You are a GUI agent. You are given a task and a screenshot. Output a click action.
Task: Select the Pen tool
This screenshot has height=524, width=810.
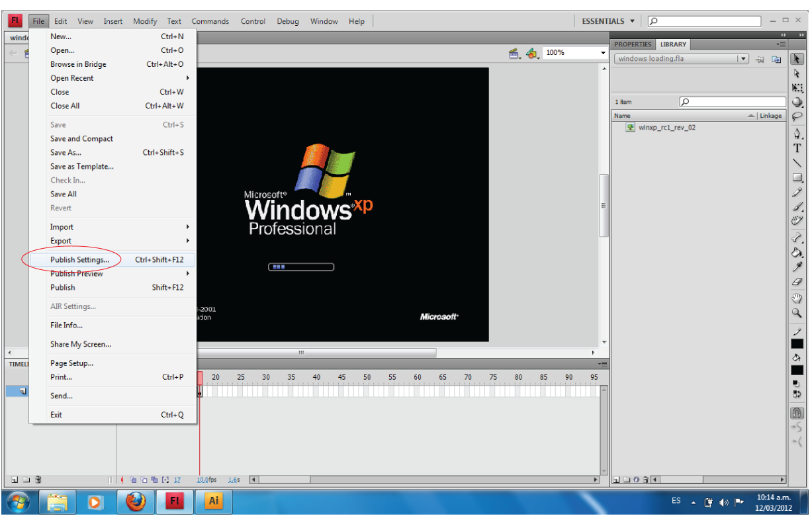click(x=797, y=133)
